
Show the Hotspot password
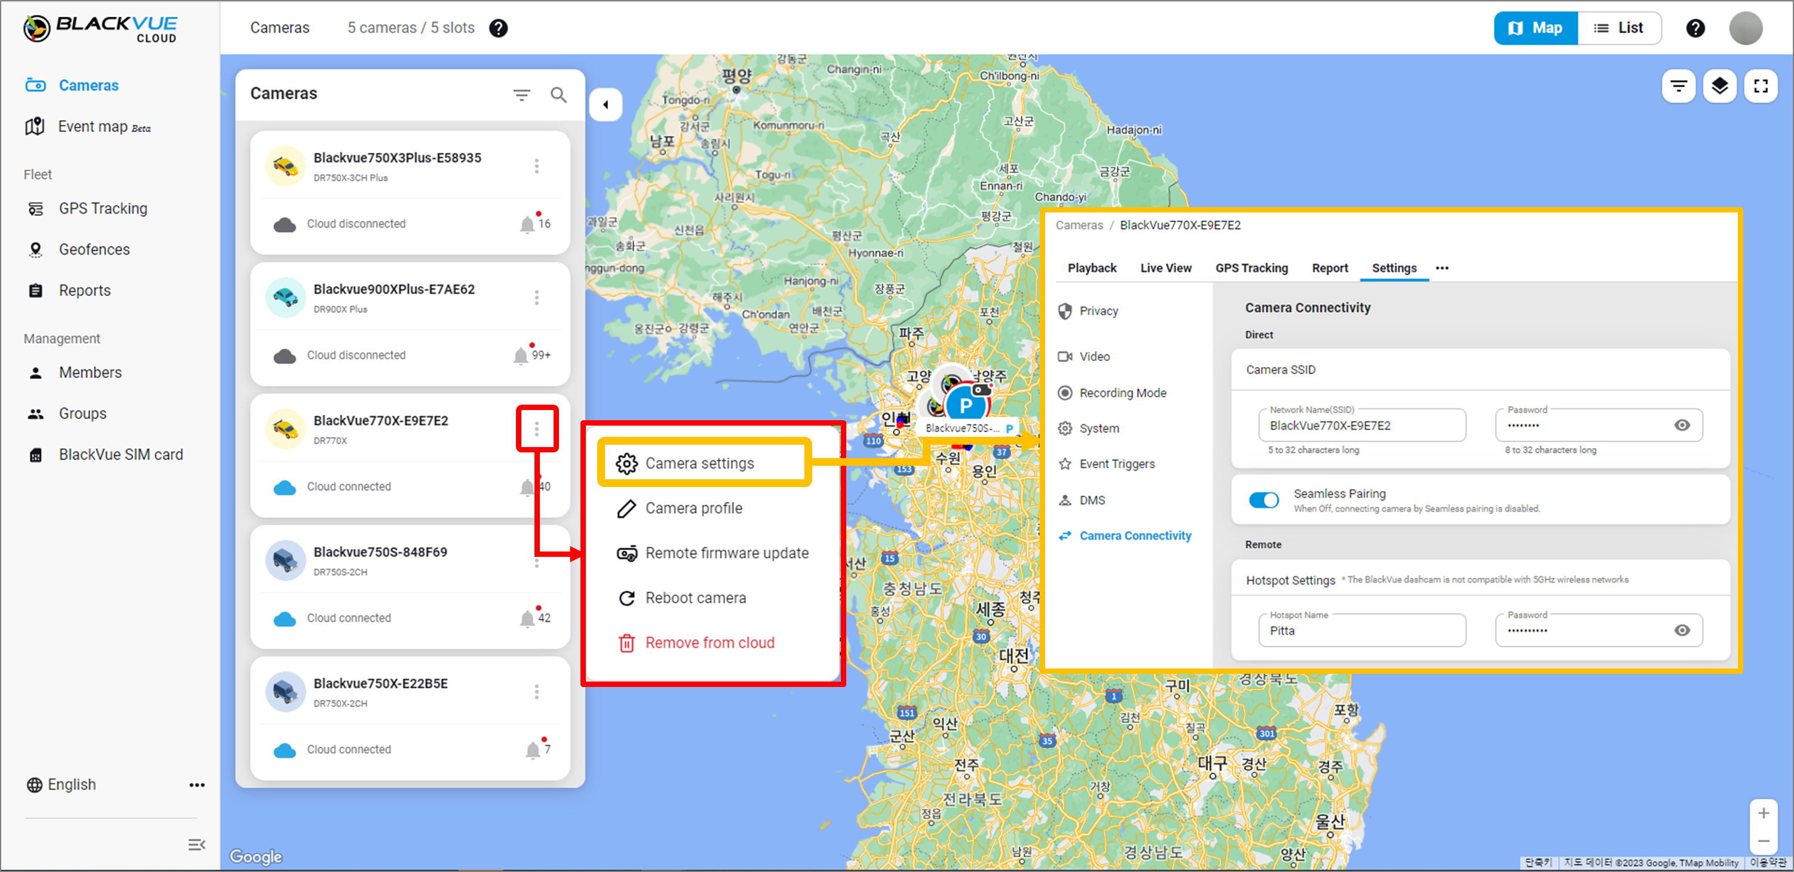1682,630
